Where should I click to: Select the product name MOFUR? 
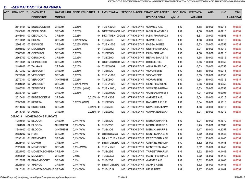[x=36, y=143]
